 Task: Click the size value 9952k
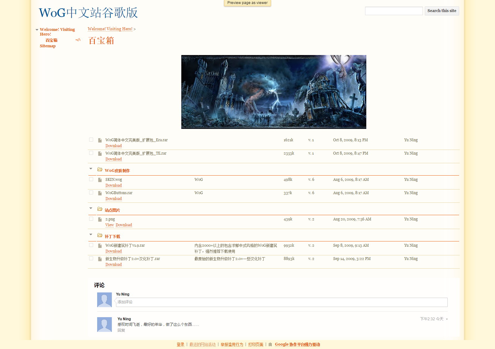[289, 245]
